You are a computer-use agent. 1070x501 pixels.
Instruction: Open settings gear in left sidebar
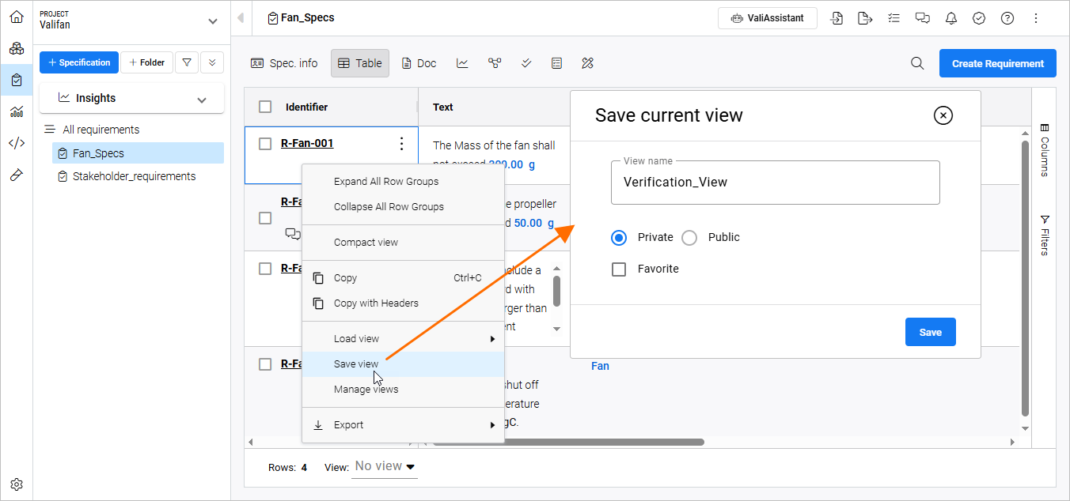16,484
